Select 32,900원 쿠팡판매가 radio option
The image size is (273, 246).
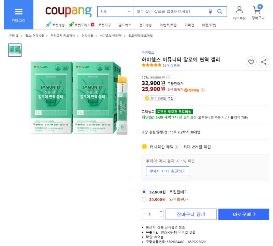[144, 192]
